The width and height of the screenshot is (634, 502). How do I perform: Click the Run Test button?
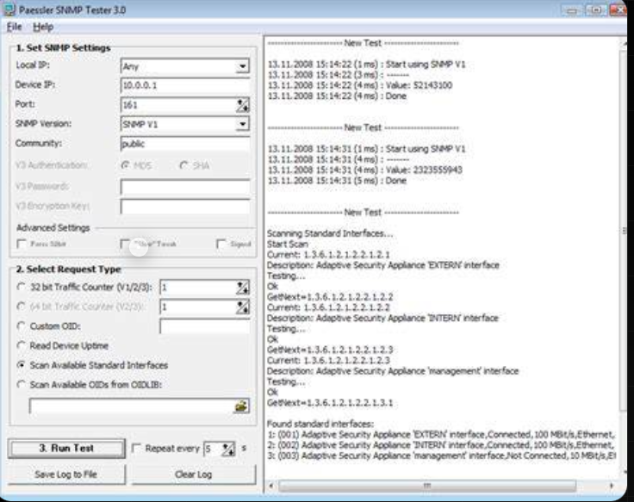click(66, 449)
